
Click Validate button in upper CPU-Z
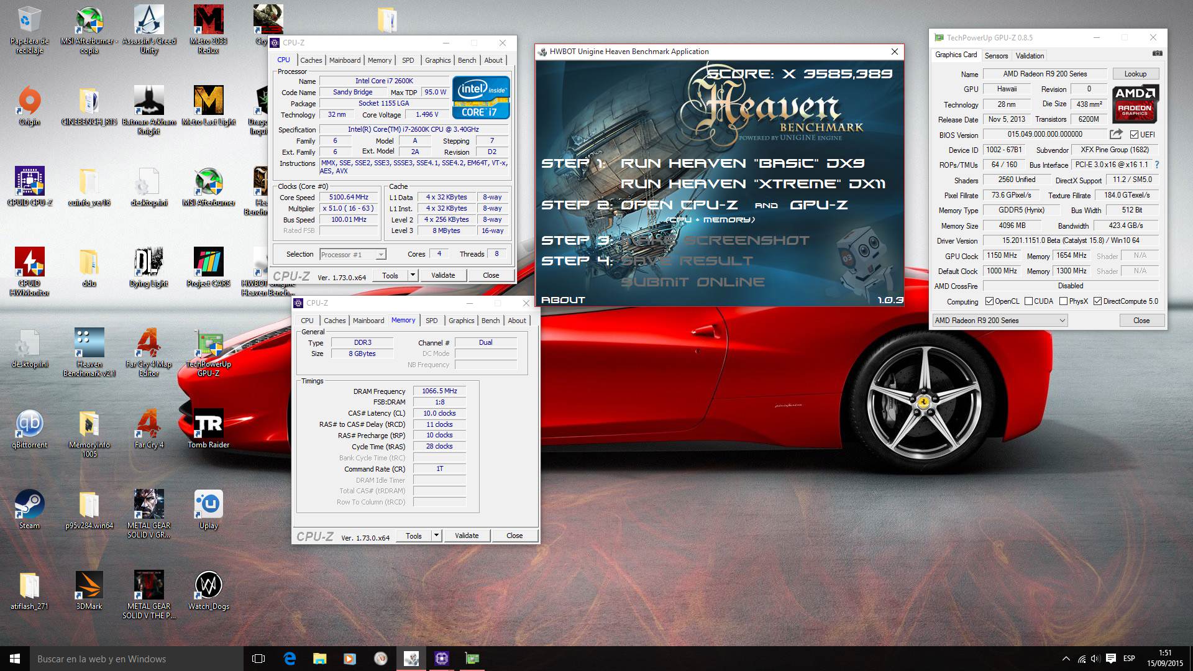[443, 275]
